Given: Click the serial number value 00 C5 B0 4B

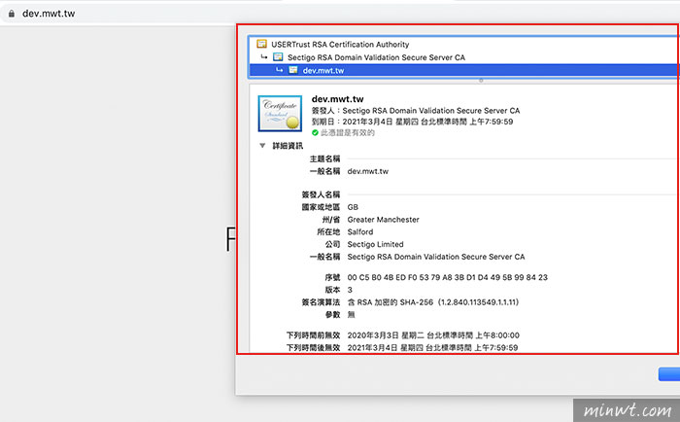Looking at the screenshot, I should [447, 277].
